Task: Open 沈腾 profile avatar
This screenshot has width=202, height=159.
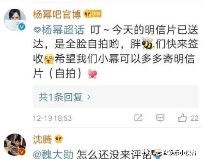Action: pyautogui.click(x=15, y=145)
